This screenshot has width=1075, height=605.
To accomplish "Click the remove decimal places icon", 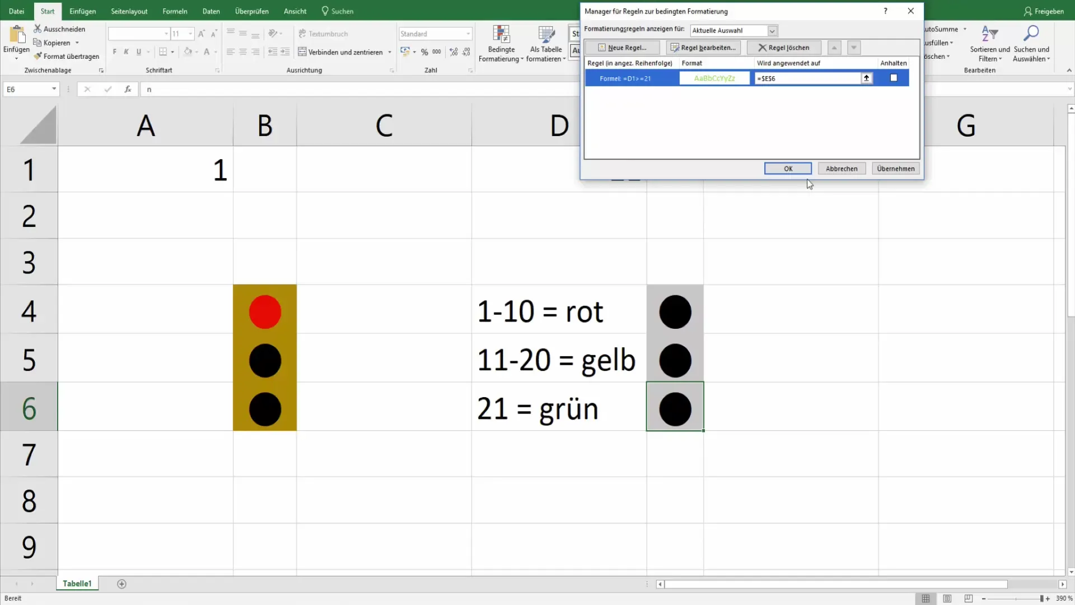I will click(x=466, y=52).
